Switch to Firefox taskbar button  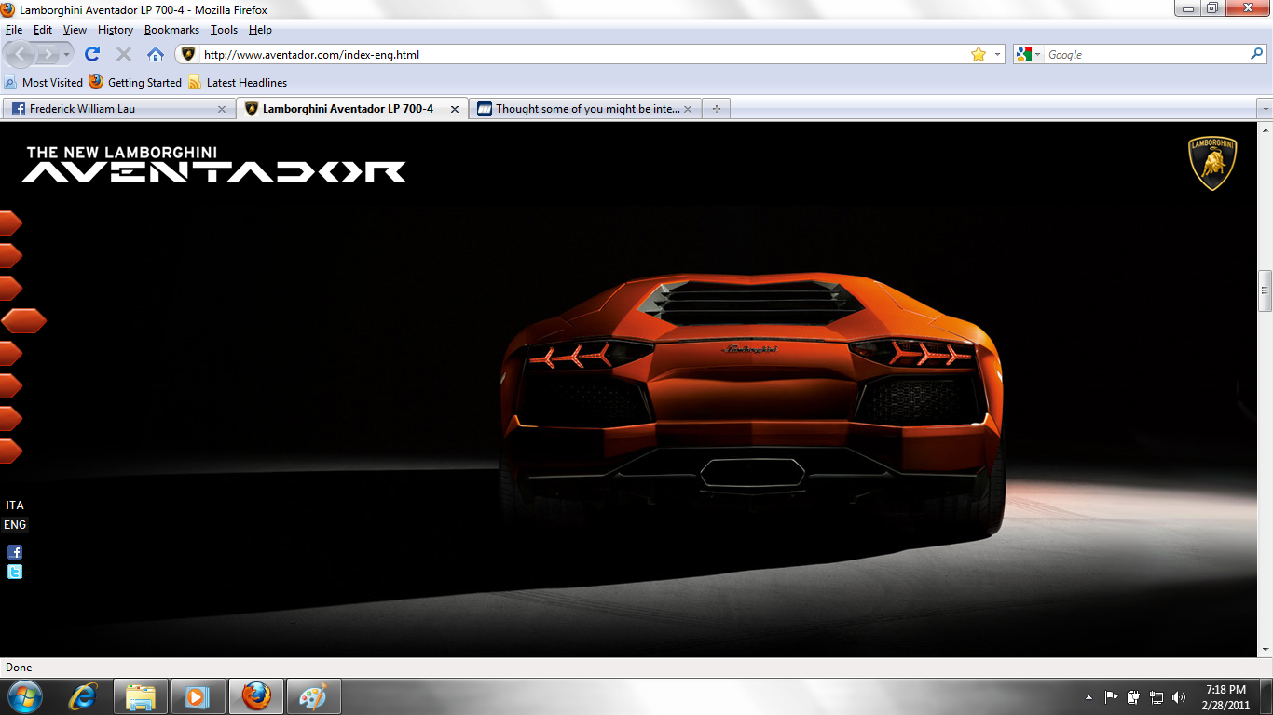tap(256, 696)
